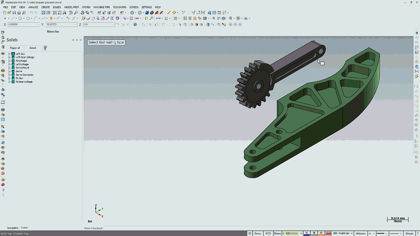Open the Level dropdown showing Right Jaw
Screen dimensions: 420x236
(352, 233)
